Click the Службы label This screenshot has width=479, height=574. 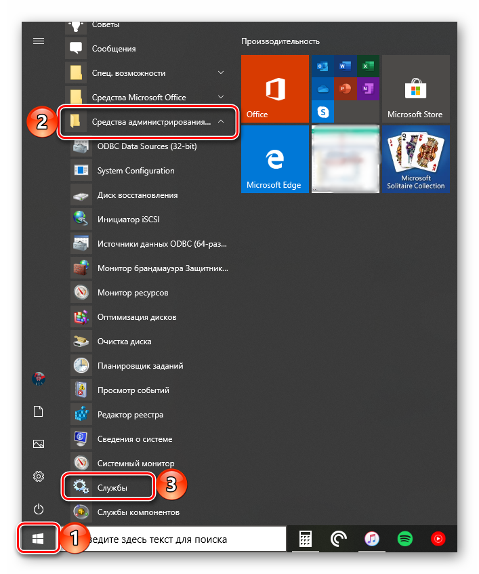pos(112,488)
